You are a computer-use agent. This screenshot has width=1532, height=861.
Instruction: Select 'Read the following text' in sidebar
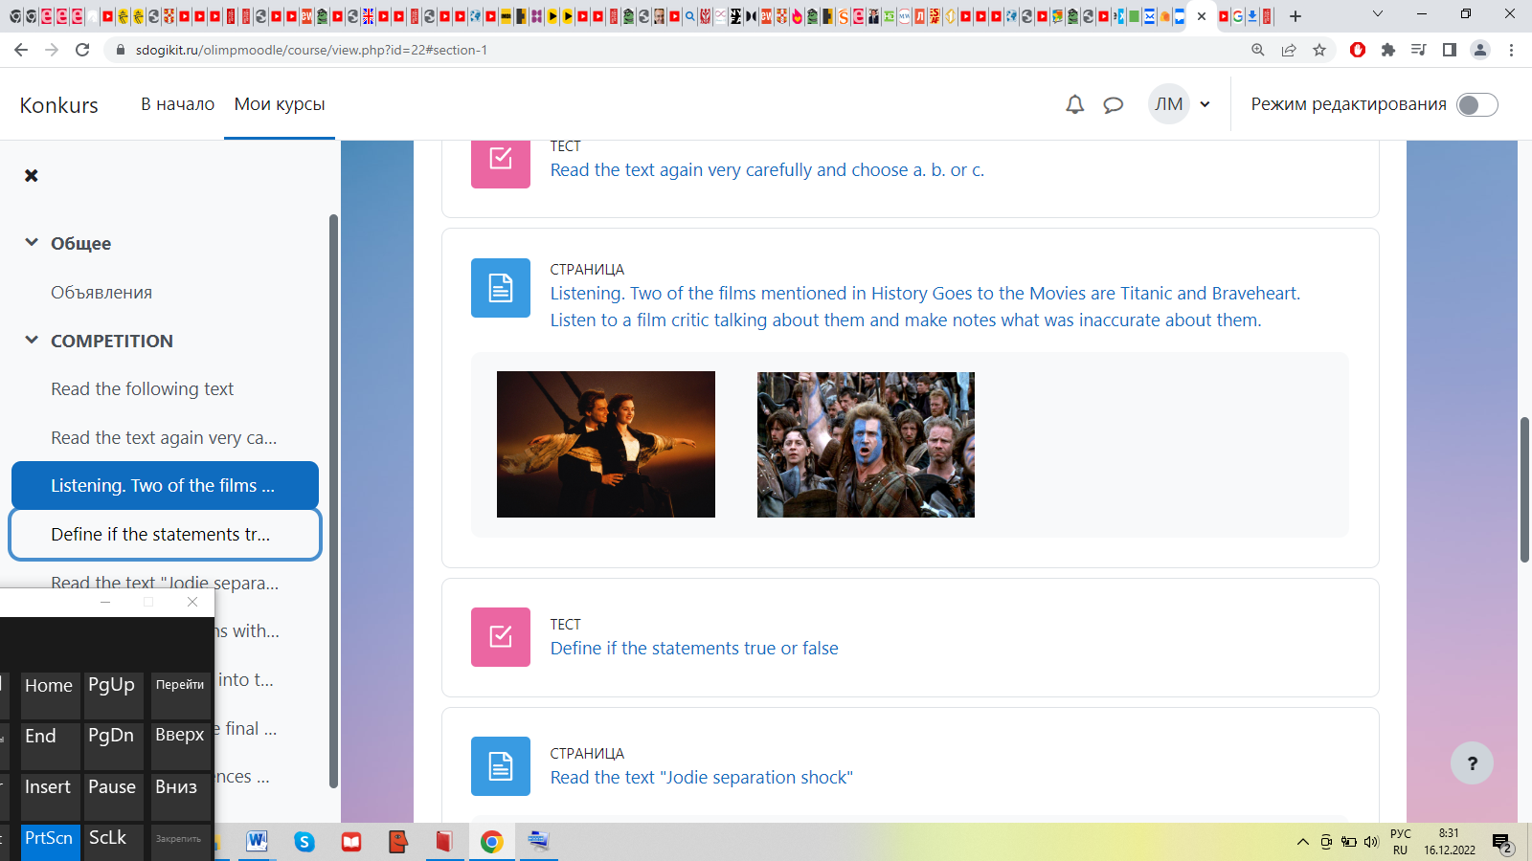142,389
